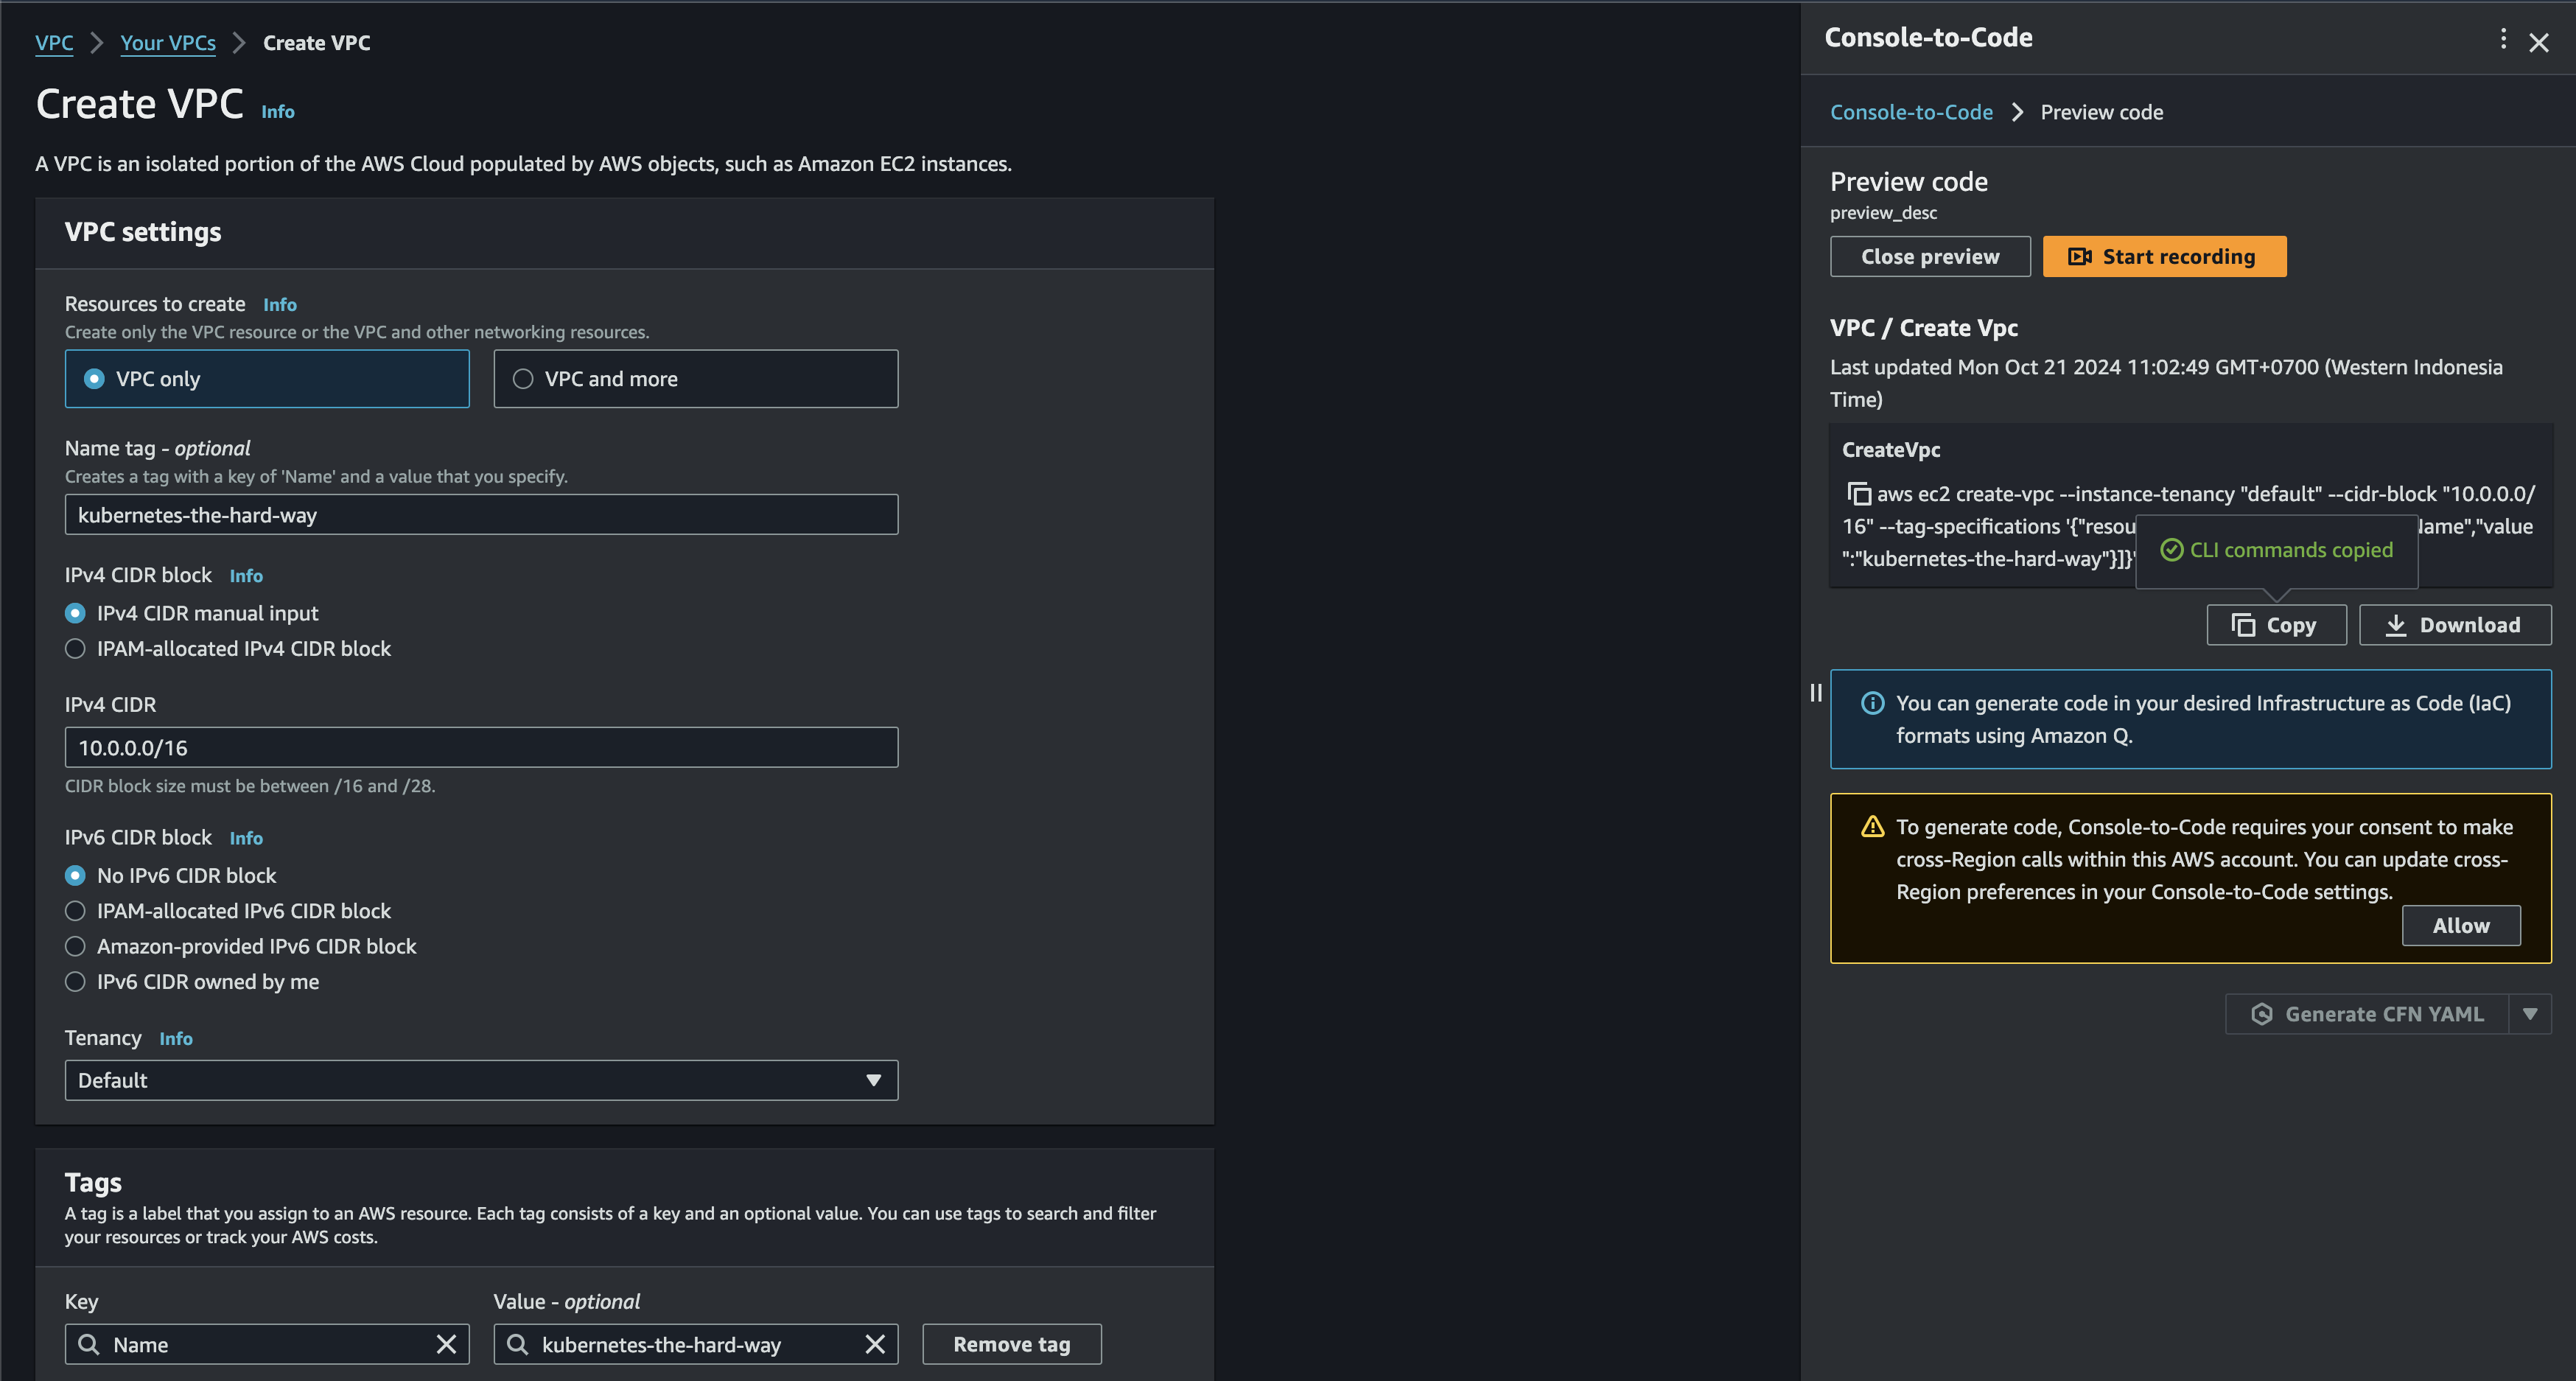Click Close preview button
The width and height of the screenshot is (2576, 1381).
pos(1930,256)
